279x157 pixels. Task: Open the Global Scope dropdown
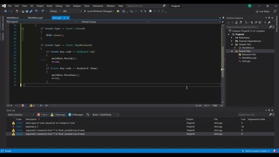(115, 22)
